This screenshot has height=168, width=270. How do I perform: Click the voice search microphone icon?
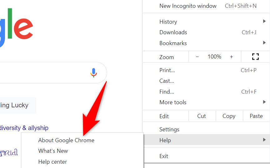pos(94,73)
